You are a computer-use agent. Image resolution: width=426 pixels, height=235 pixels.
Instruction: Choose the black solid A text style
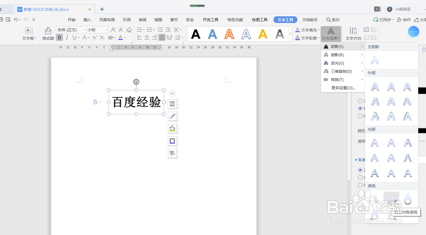pos(196,34)
